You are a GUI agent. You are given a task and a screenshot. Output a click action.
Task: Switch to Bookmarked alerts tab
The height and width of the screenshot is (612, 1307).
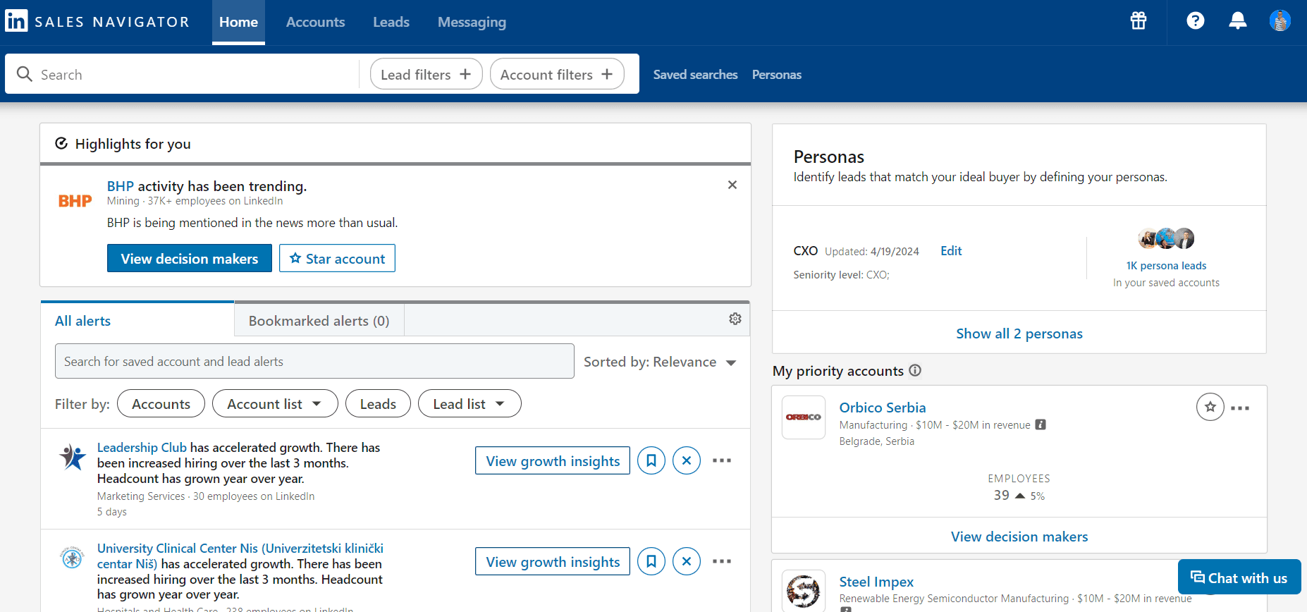click(x=319, y=321)
